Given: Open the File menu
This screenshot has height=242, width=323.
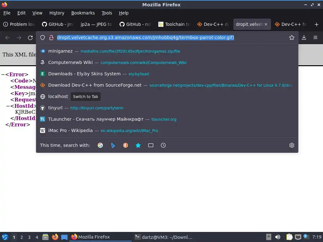Looking at the screenshot, I should pyautogui.click(x=7, y=13).
